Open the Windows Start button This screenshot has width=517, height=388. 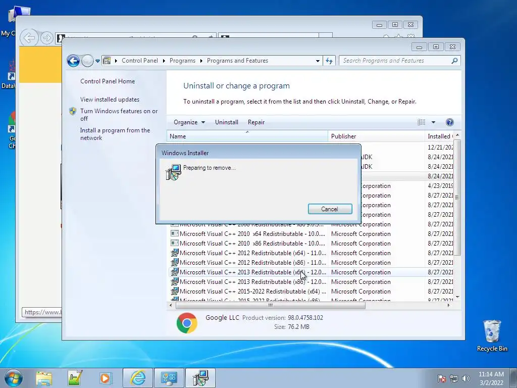pyautogui.click(x=13, y=378)
